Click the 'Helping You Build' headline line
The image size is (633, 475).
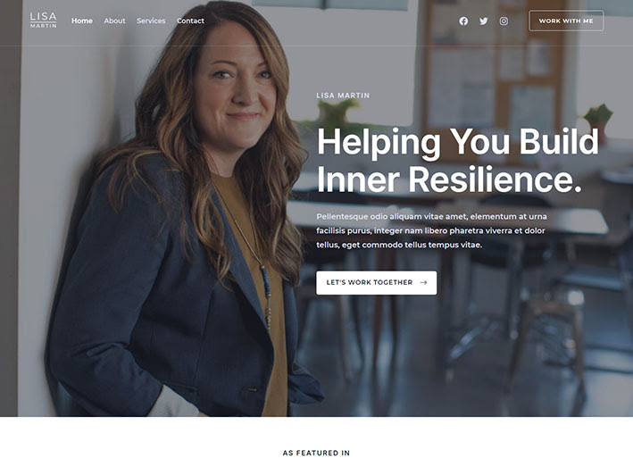point(458,142)
